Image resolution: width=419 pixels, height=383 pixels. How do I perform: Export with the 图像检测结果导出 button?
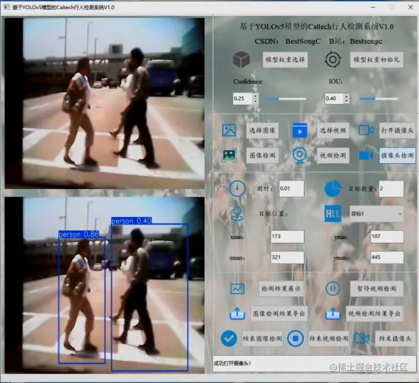(279, 313)
